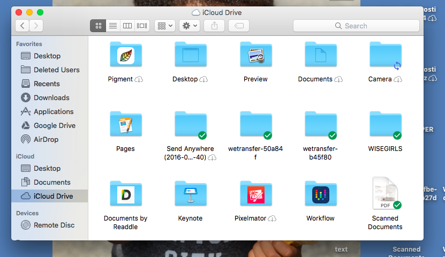
Task: Close the iCloud Drive window
Action: click(19, 12)
